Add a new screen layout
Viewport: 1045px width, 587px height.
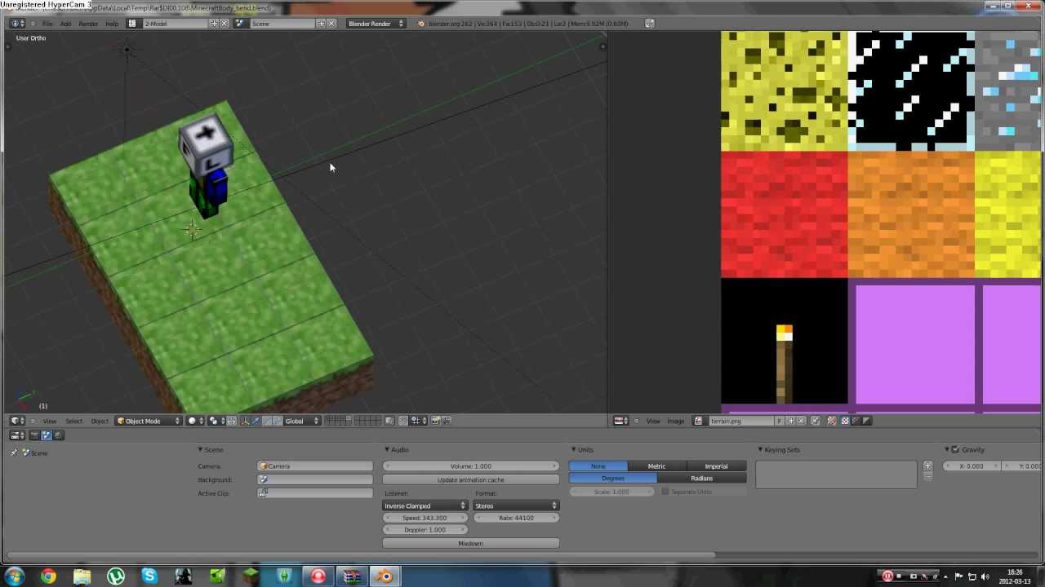(214, 24)
